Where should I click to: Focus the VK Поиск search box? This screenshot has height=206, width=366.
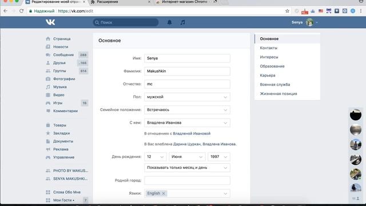click(126, 22)
